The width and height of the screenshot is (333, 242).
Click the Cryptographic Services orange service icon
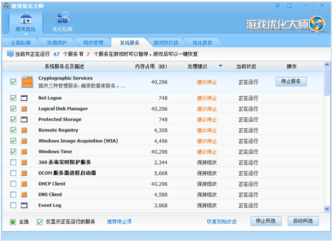coord(27,82)
